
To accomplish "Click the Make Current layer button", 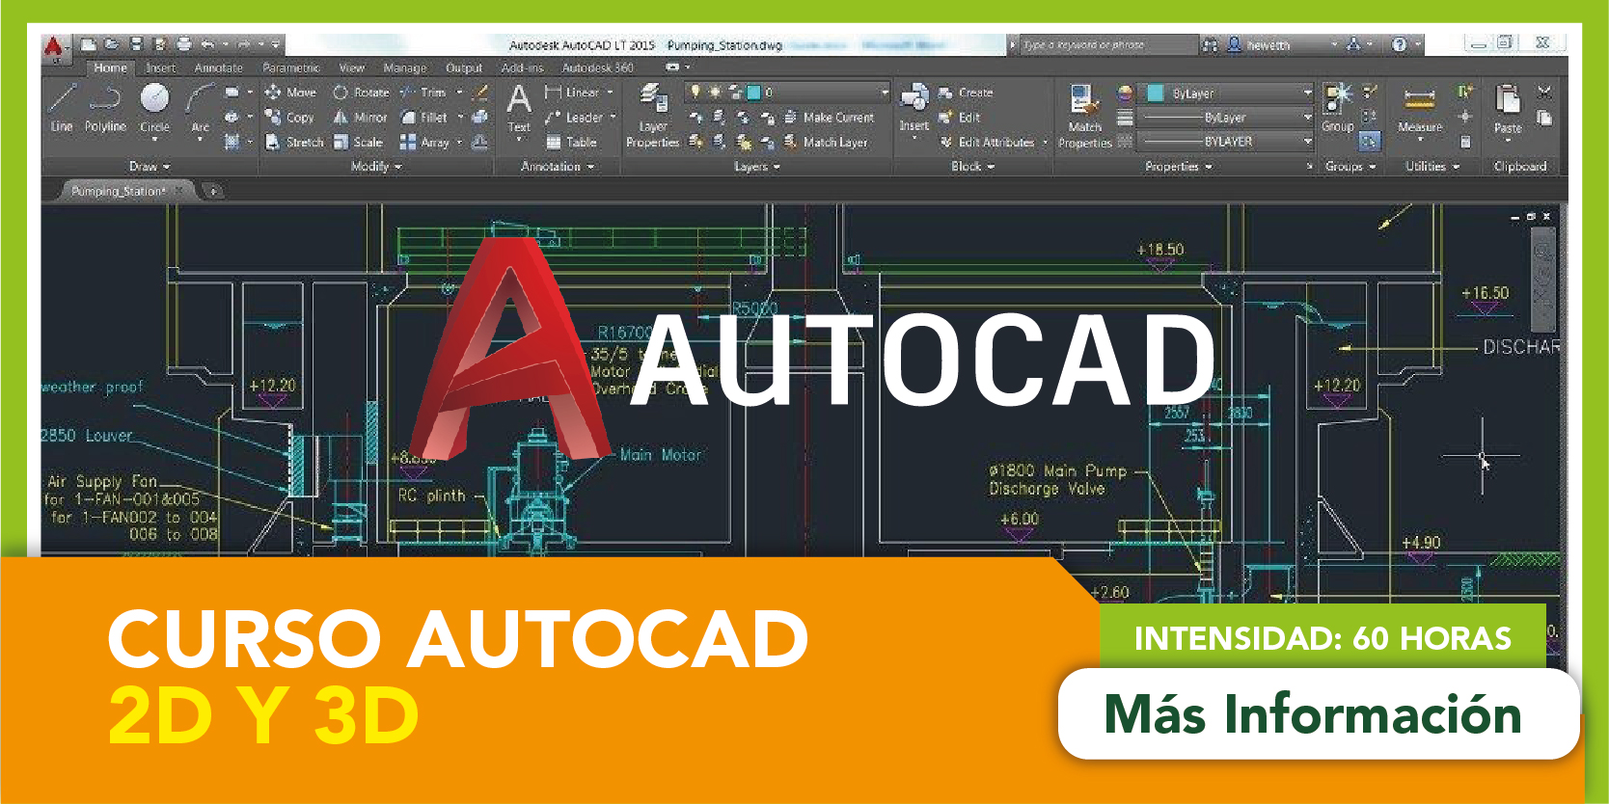I will (x=829, y=118).
